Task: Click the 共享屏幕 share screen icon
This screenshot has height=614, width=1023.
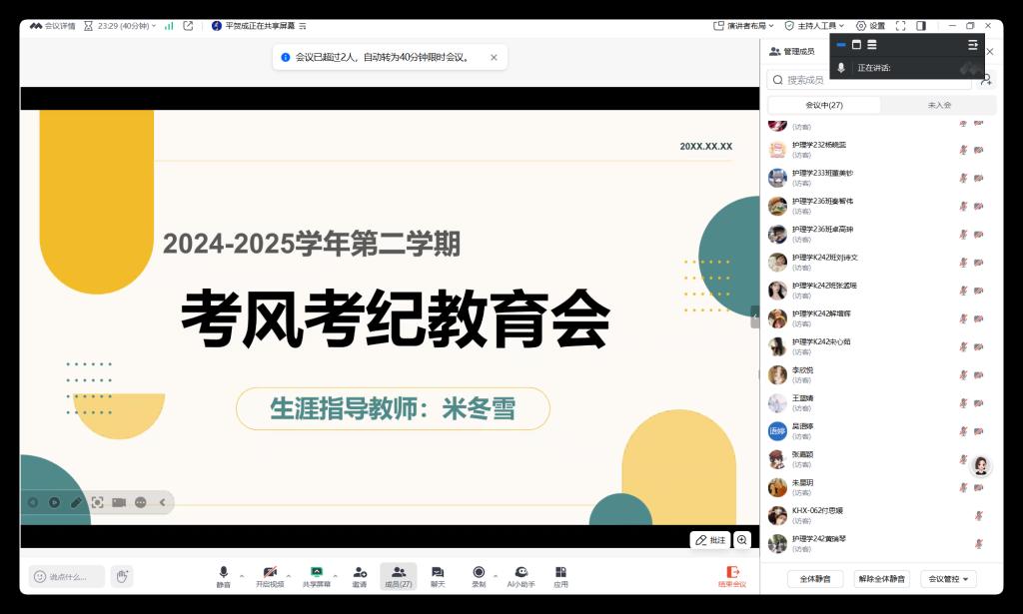Action: (x=317, y=575)
